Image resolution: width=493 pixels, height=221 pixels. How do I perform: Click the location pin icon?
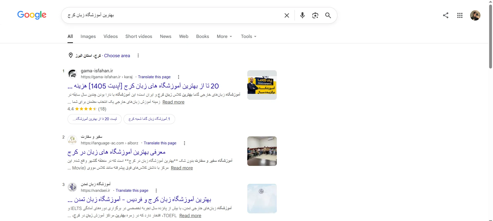[x=71, y=55]
